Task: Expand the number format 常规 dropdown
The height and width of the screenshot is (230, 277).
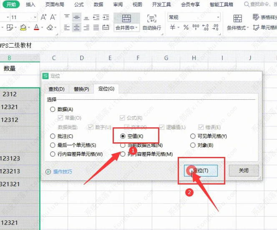Action: pos(217,18)
